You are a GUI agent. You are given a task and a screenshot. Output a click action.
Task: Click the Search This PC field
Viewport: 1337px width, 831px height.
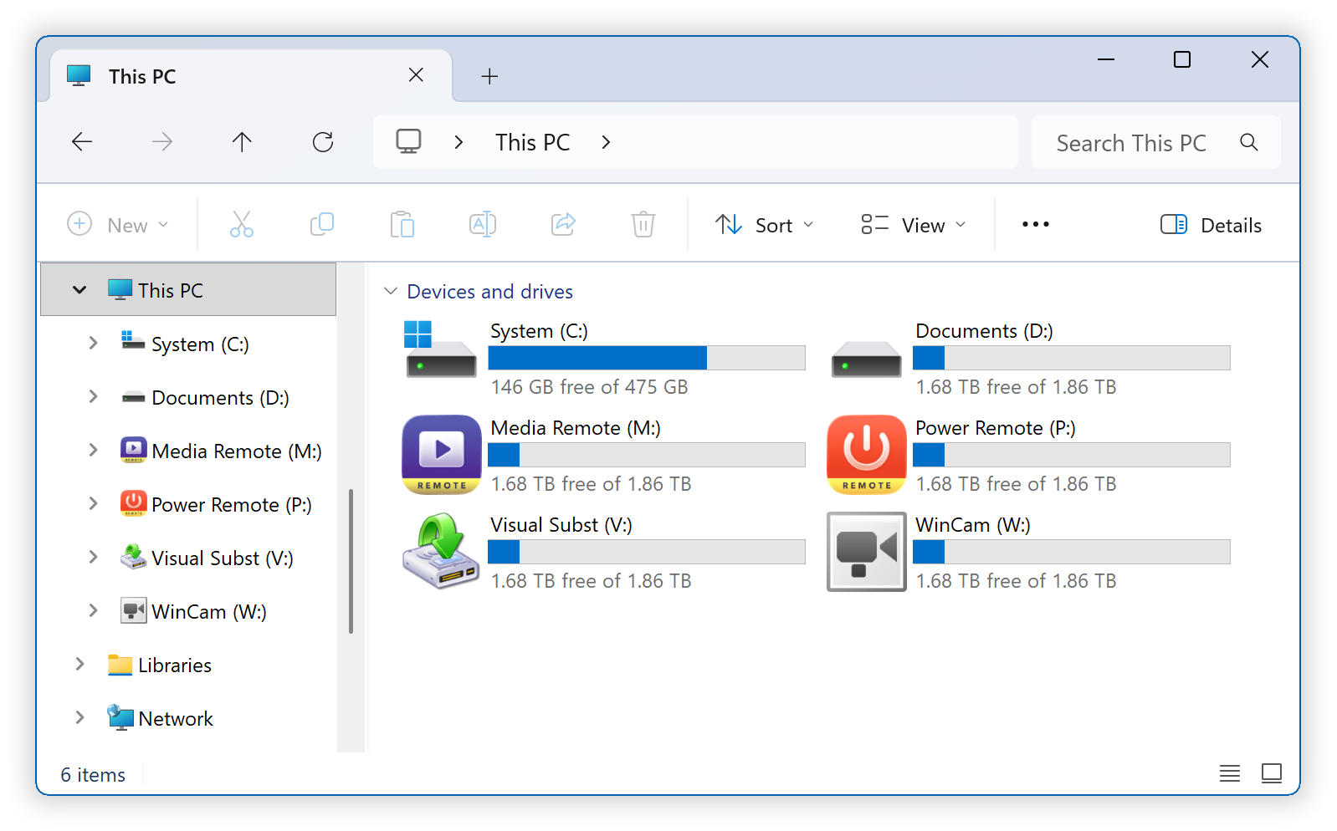tap(1156, 142)
